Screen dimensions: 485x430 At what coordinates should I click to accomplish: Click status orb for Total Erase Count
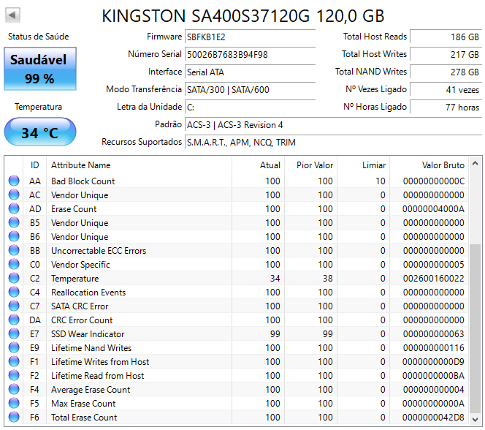pyautogui.click(x=14, y=417)
